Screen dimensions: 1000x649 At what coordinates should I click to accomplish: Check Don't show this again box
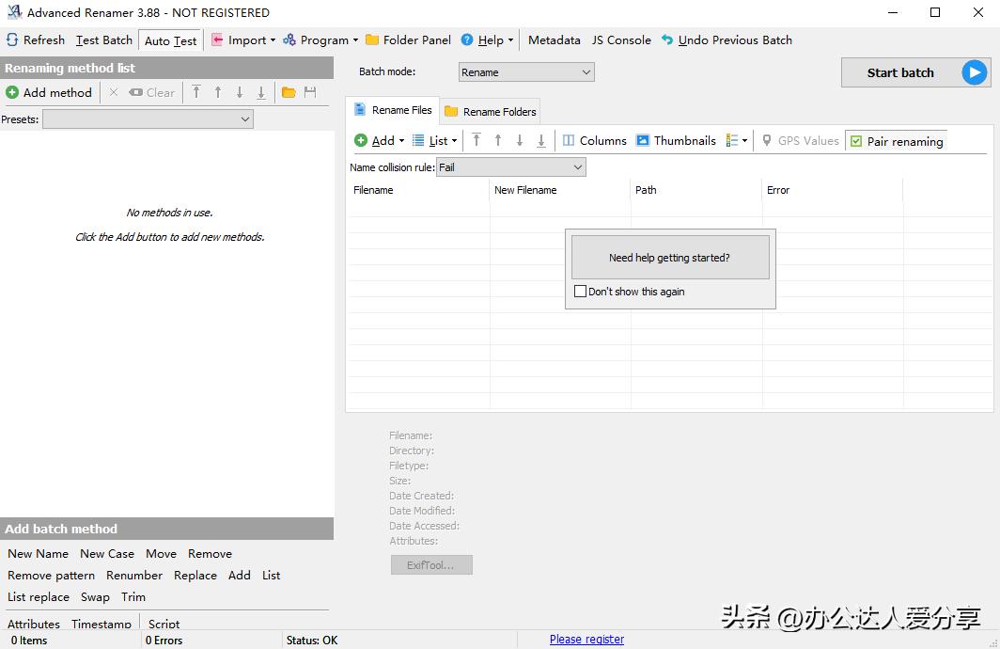tap(581, 292)
